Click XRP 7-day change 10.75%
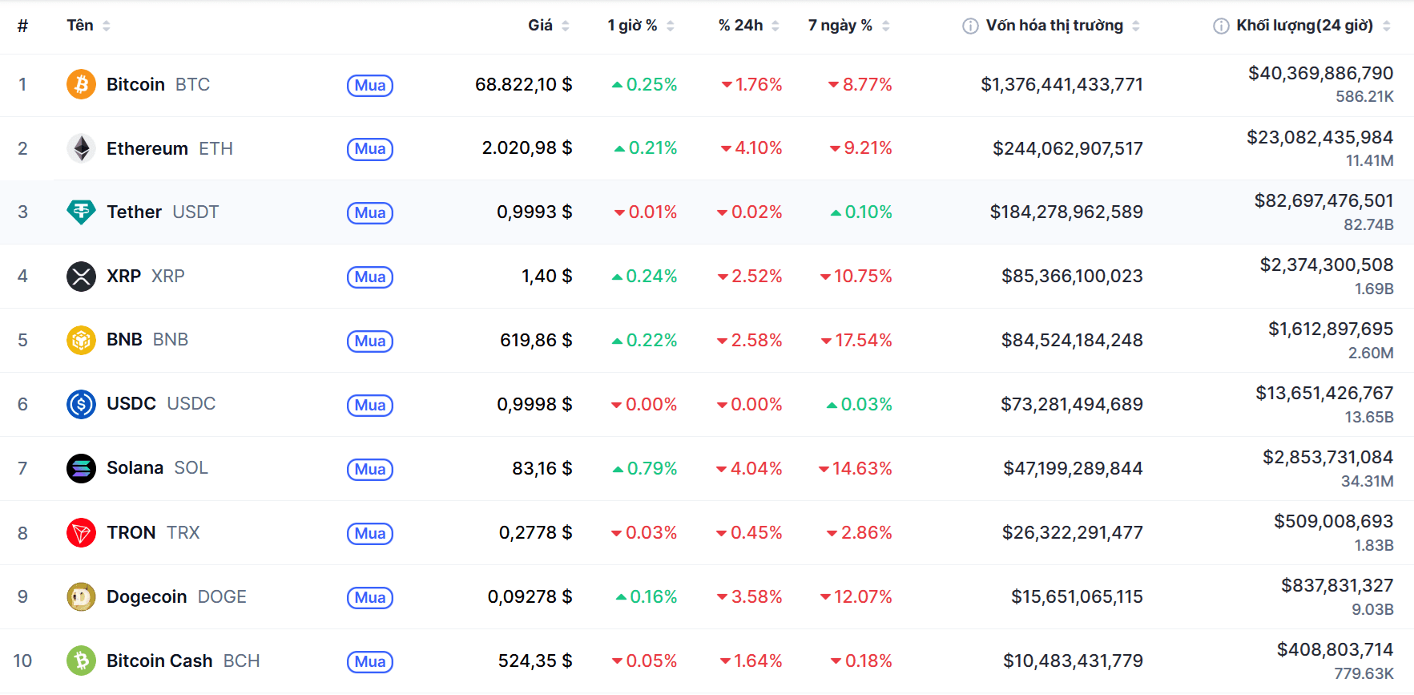This screenshot has width=1414, height=695. click(x=856, y=277)
